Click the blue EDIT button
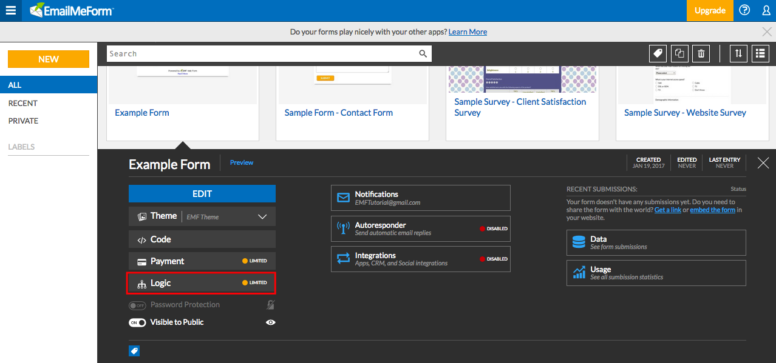The width and height of the screenshot is (776, 363). (x=202, y=194)
